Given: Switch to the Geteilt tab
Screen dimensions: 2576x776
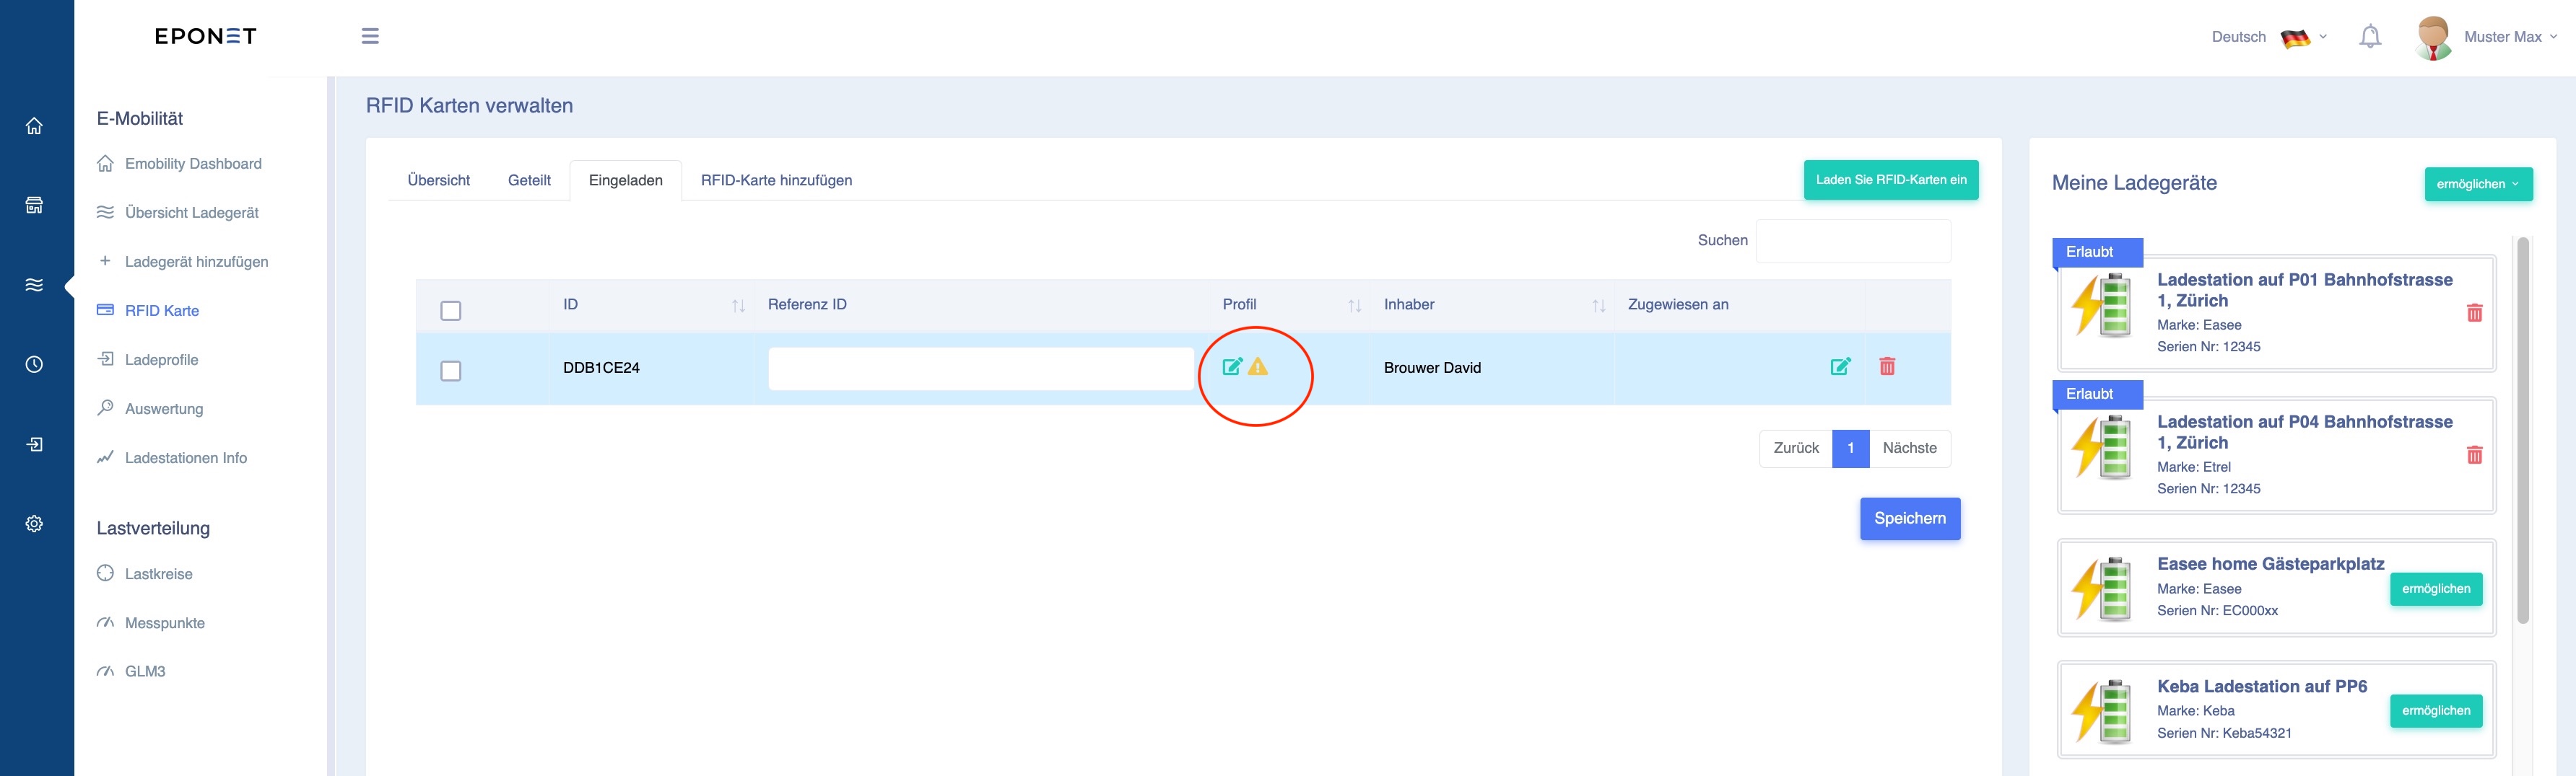Looking at the screenshot, I should click(529, 181).
